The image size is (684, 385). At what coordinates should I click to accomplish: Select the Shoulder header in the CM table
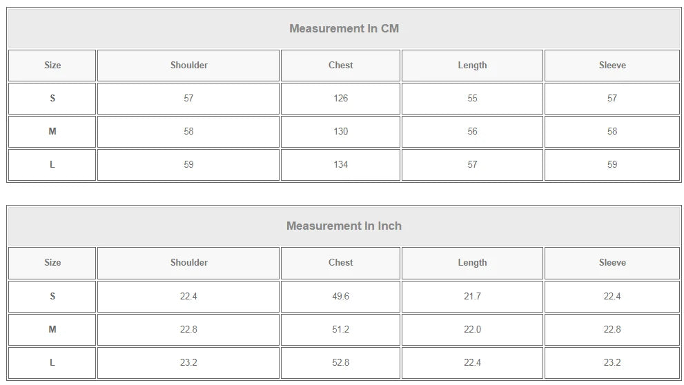point(188,65)
